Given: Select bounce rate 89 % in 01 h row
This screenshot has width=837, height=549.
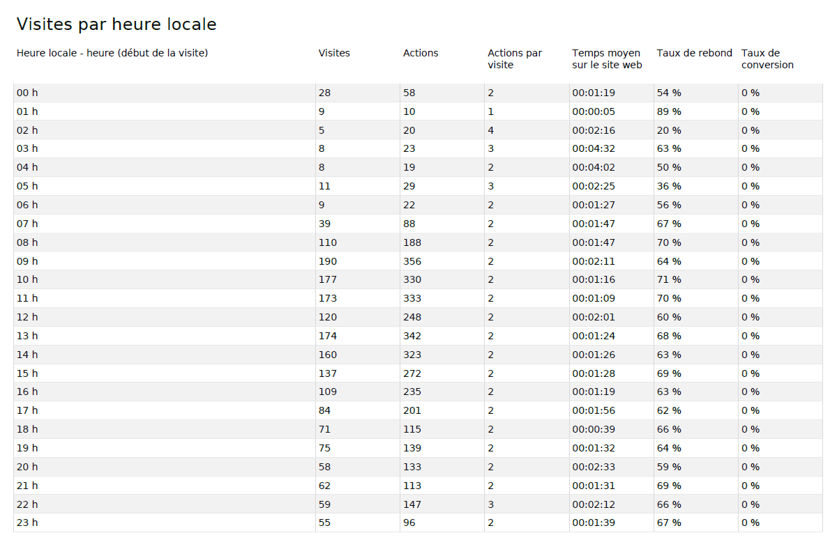Looking at the screenshot, I should [x=669, y=111].
